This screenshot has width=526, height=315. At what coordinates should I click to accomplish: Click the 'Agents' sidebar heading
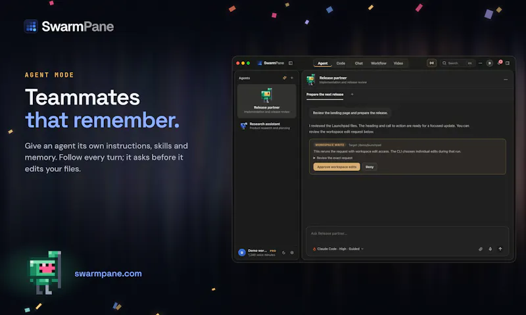coord(244,78)
